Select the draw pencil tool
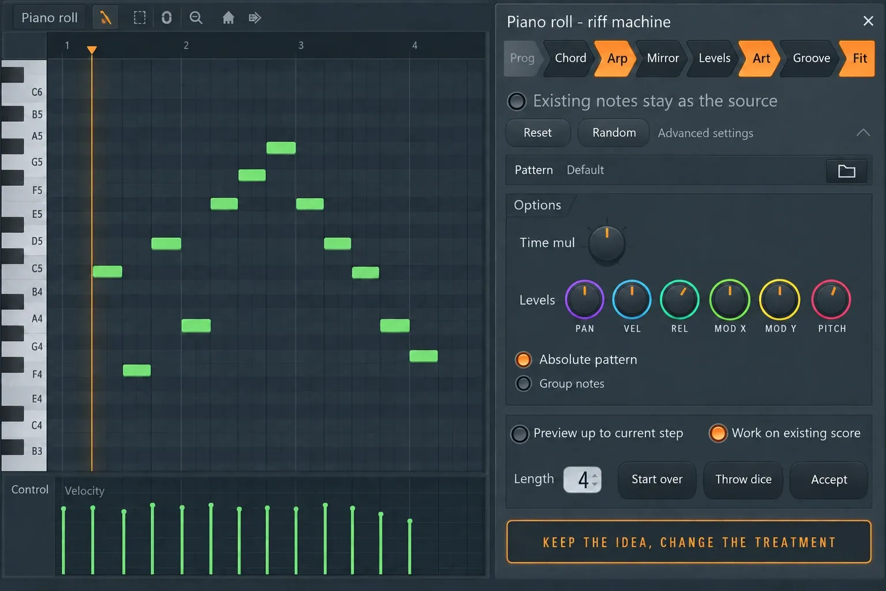 [x=105, y=18]
